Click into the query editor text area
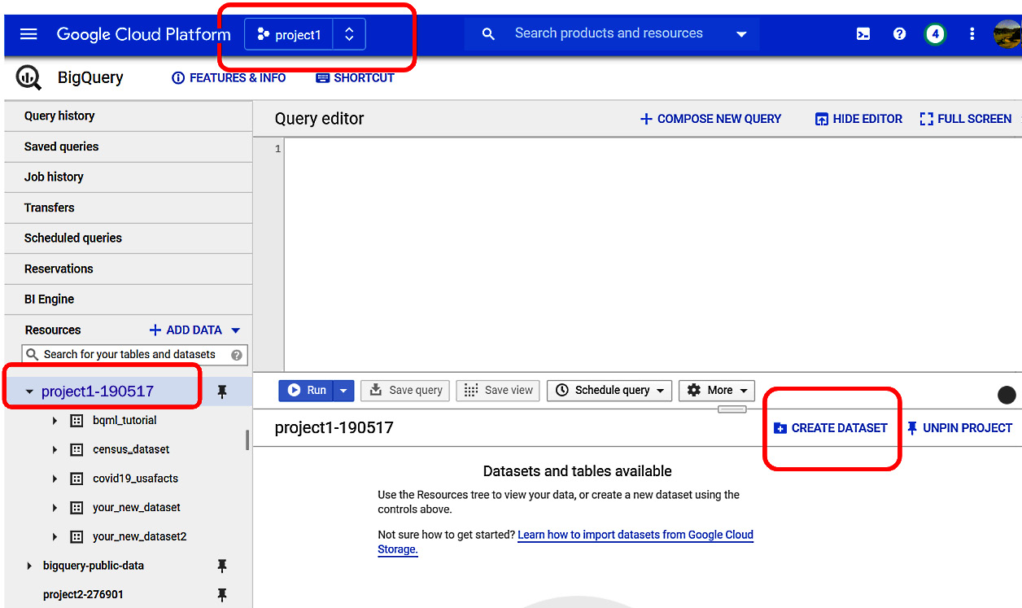1022x608 pixels. pyautogui.click(x=653, y=254)
